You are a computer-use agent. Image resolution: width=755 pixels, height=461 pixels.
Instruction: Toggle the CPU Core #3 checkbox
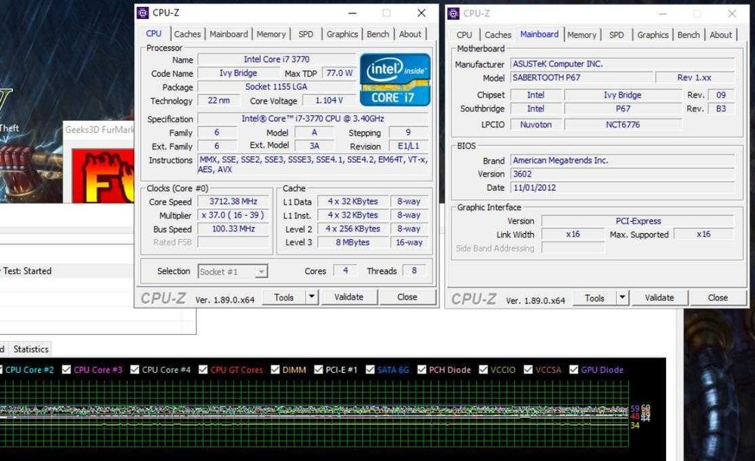(66, 370)
